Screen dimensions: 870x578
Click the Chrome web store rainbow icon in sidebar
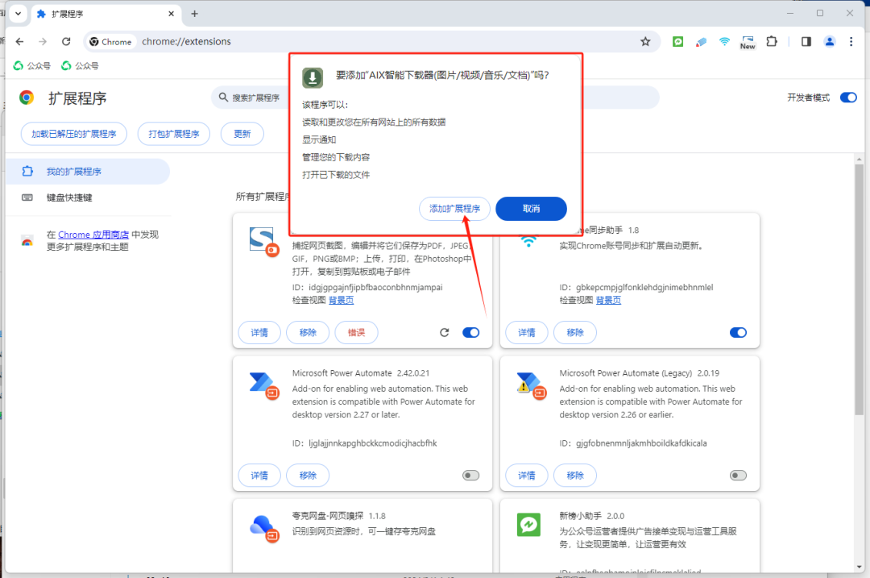(x=27, y=241)
